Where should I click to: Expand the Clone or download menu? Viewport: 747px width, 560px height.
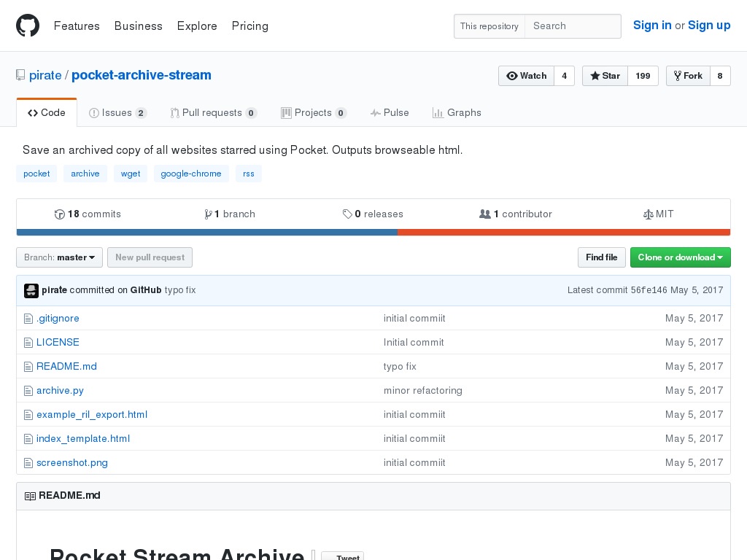(681, 257)
